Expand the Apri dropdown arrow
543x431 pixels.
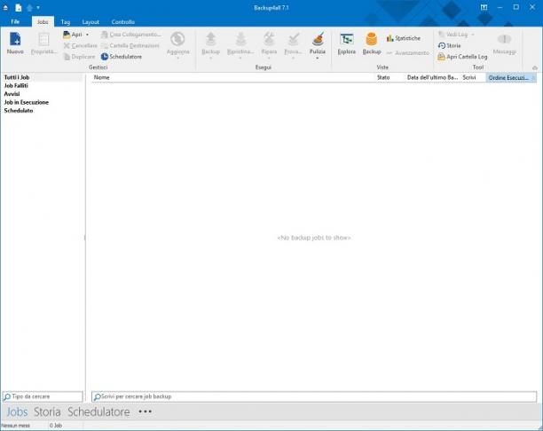pos(87,35)
